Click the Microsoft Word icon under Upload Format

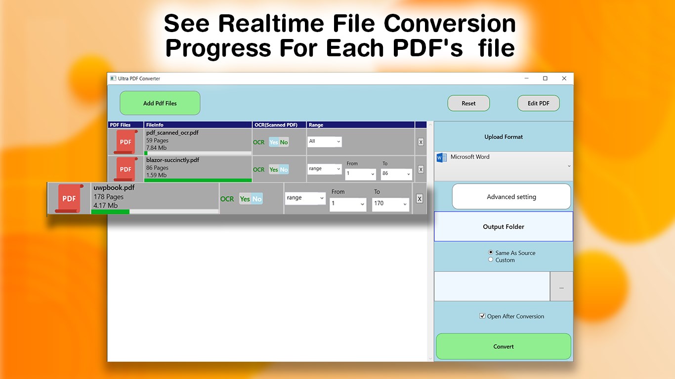[x=440, y=157]
